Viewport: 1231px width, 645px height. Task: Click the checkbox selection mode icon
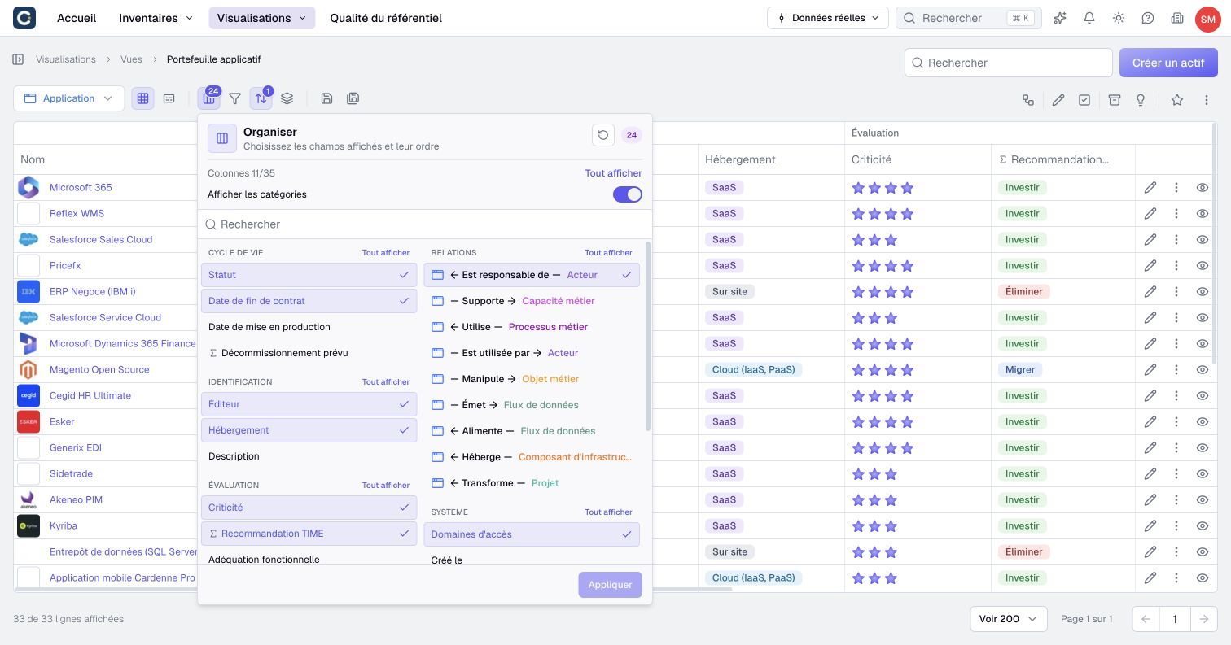coord(1084,100)
